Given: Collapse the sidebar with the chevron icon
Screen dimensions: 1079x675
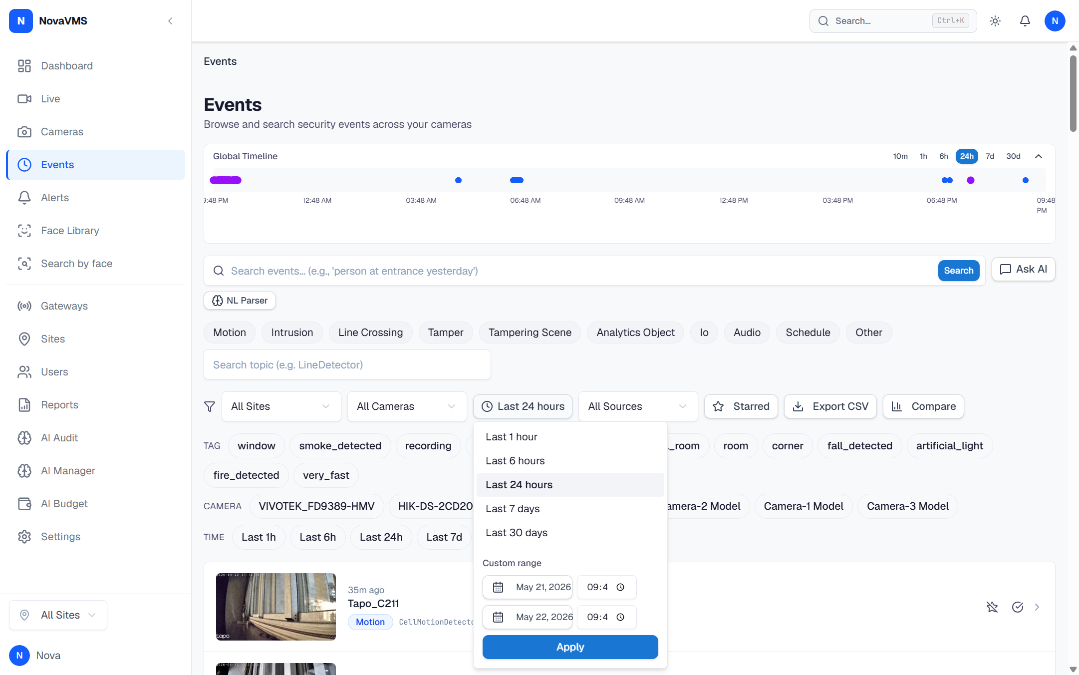Looking at the screenshot, I should tap(170, 21).
